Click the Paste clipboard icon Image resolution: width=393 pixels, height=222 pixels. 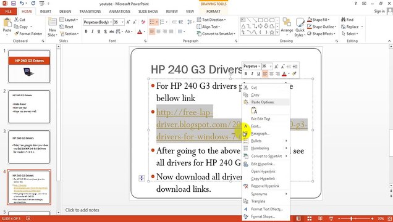pos(7,22)
